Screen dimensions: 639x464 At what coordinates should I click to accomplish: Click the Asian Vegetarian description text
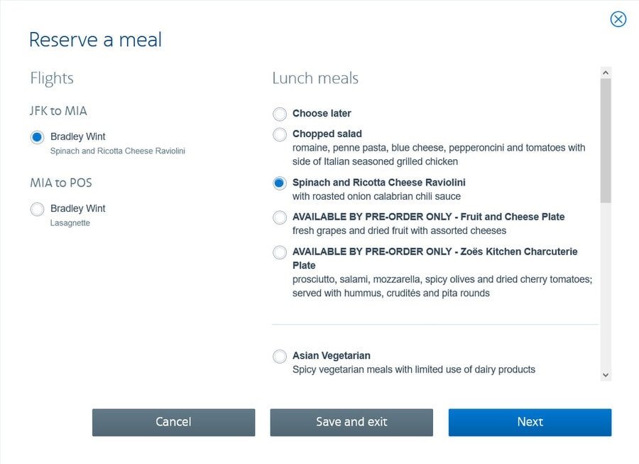413,369
